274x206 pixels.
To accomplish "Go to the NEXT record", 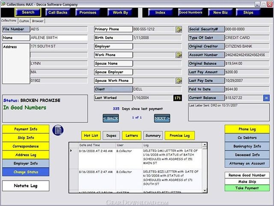I will pyautogui.click(x=162, y=118).
